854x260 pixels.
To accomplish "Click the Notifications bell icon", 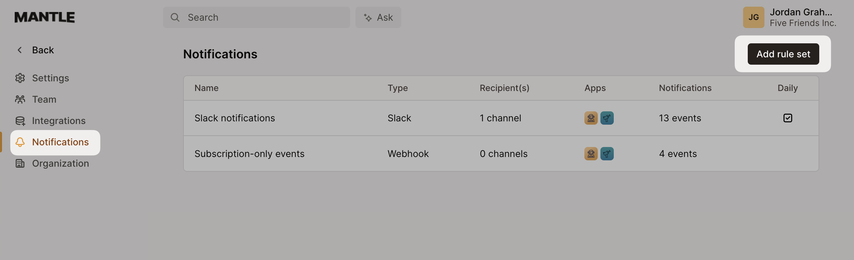I will pyautogui.click(x=20, y=142).
